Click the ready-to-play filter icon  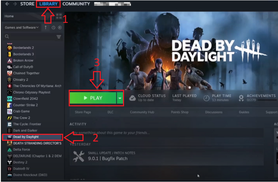[x=60, y=27]
